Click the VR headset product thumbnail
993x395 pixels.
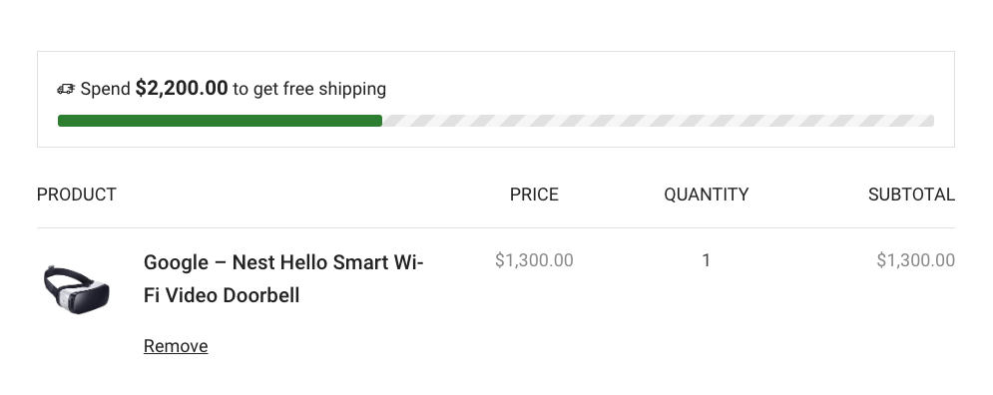point(77,290)
